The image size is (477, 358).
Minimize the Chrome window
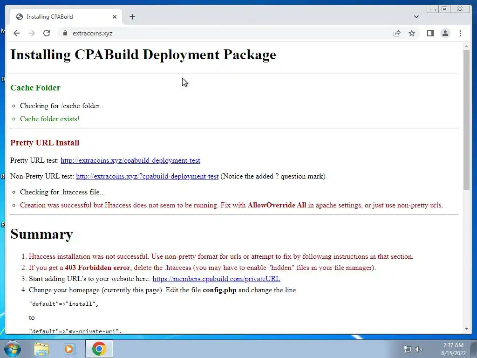point(433,9)
